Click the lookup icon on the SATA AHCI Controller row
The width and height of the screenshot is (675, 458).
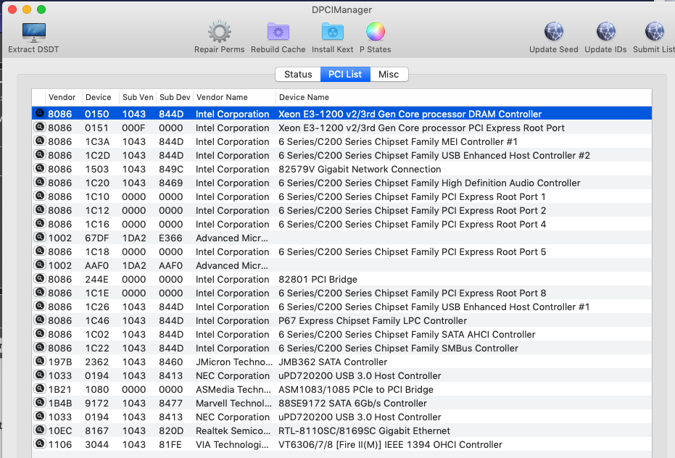point(40,334)
